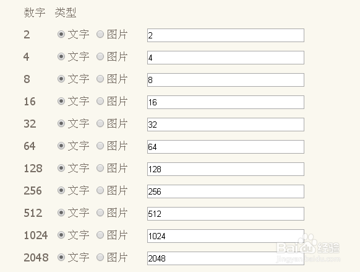360x272 pixels.
Task: Click the input box showing 16
Action: click(x=226, y=102)
